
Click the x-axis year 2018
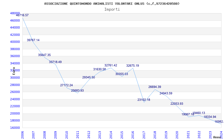point(155,135)
